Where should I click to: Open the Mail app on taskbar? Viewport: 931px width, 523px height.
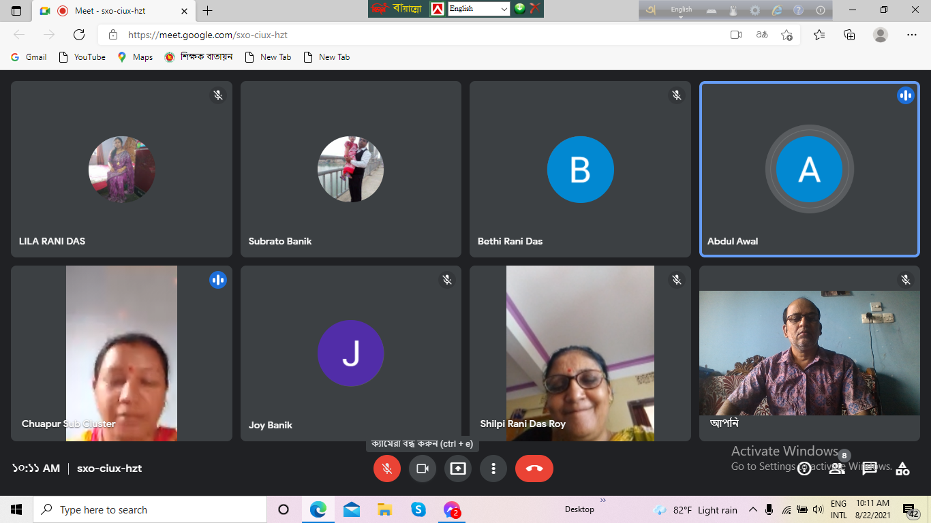(x=352, y=509)
